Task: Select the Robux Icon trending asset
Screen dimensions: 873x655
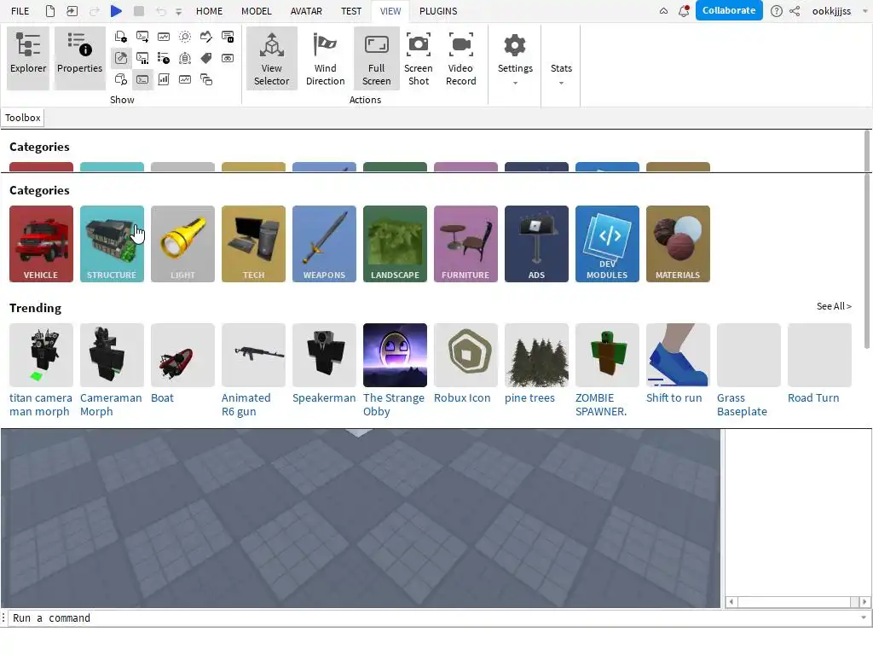Action: 465,363
